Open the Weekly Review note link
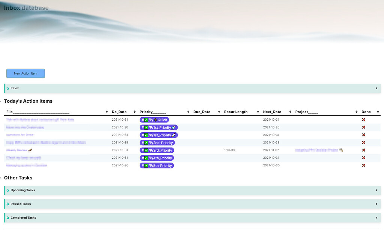 click(x=16, y=150)
